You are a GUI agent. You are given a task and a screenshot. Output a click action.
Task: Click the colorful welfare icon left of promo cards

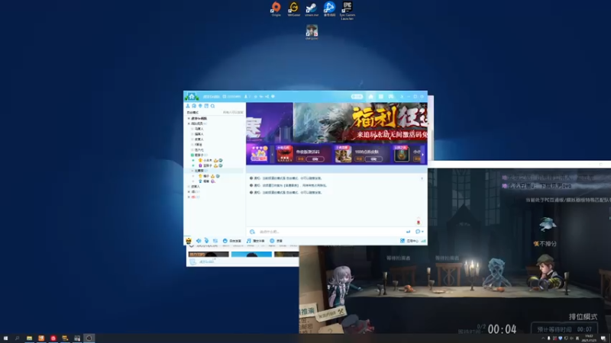point(259,154)
